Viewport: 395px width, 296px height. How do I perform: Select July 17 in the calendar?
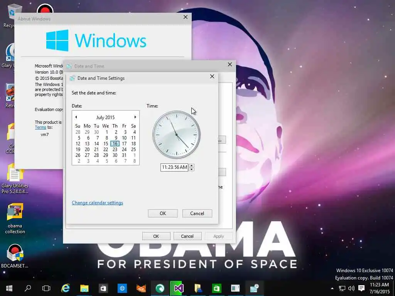pyautogui.click(x=124, y=144)
